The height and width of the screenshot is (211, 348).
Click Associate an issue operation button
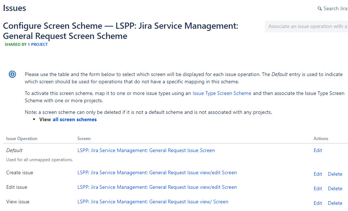point(306,27)
